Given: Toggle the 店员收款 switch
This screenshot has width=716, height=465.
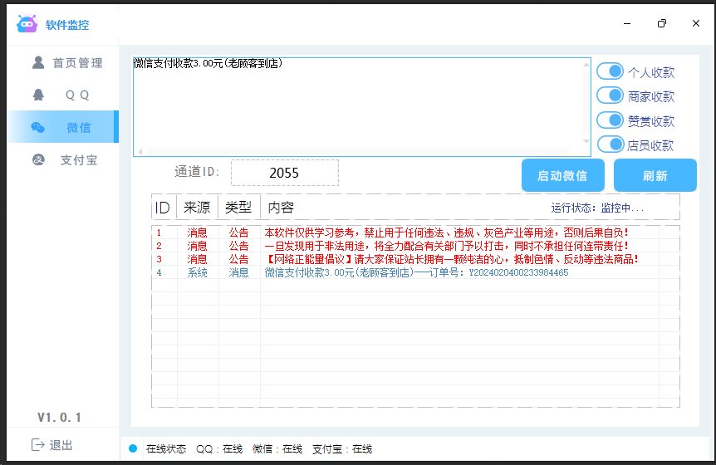Looking at the screenshot, I should 610,144.
